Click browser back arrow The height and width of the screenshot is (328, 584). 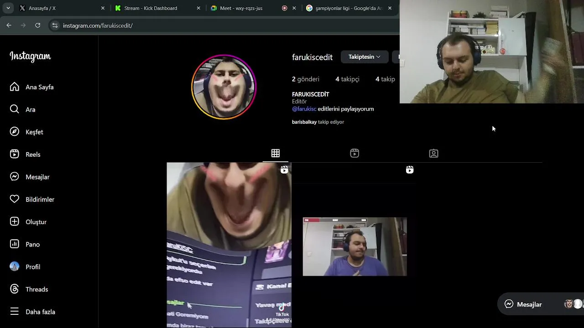coord(9,26)
